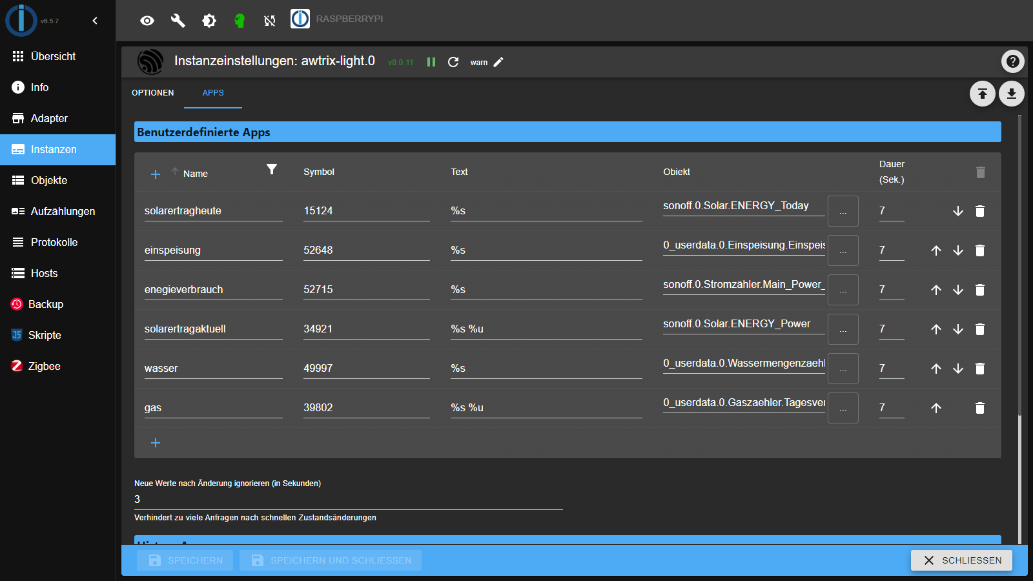Move gas row up
This screenshot has height=581, width=1033.
(x=936, y=408)
